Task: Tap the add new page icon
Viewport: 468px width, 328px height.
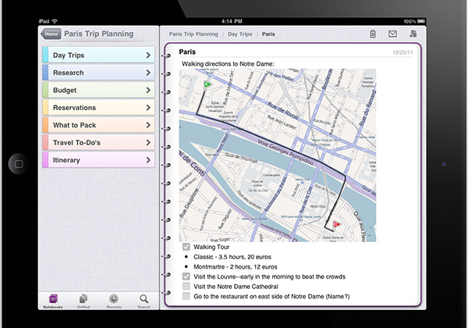Action: tap(413, 34)
